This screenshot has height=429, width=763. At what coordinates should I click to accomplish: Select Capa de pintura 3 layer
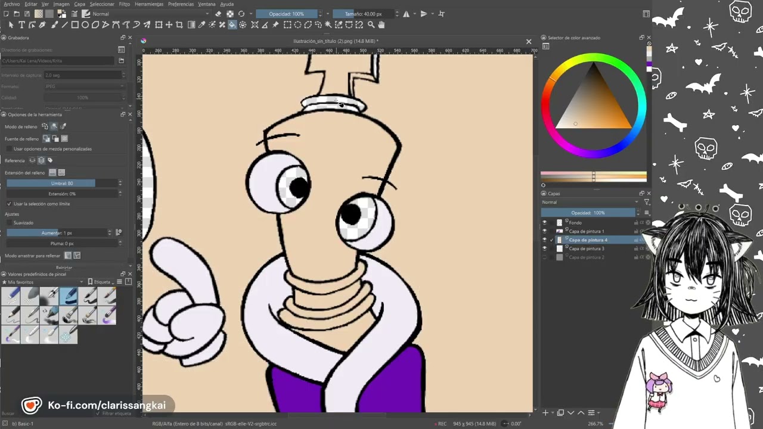[x=587, y=248]
